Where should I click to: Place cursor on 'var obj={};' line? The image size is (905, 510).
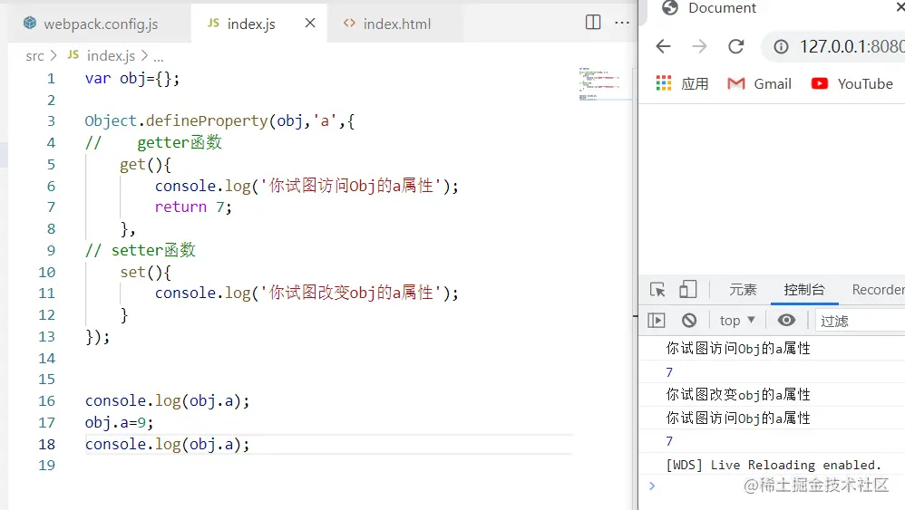tap(132, 79)
